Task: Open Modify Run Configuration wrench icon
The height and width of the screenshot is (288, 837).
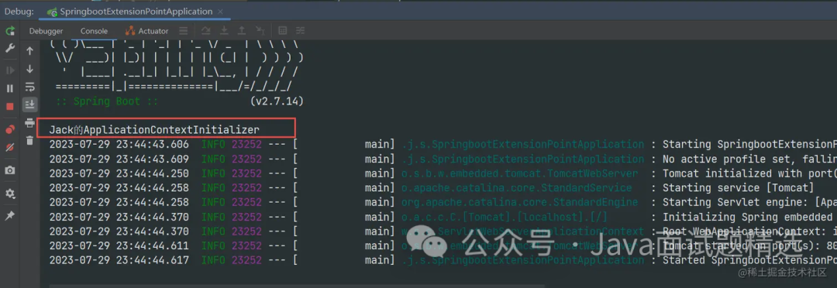Action: click(x=10, y=48)
